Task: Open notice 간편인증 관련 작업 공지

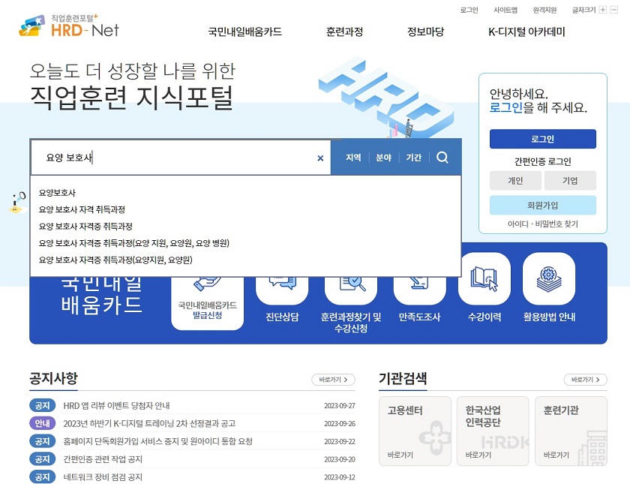Action: (x=103, y=459)
